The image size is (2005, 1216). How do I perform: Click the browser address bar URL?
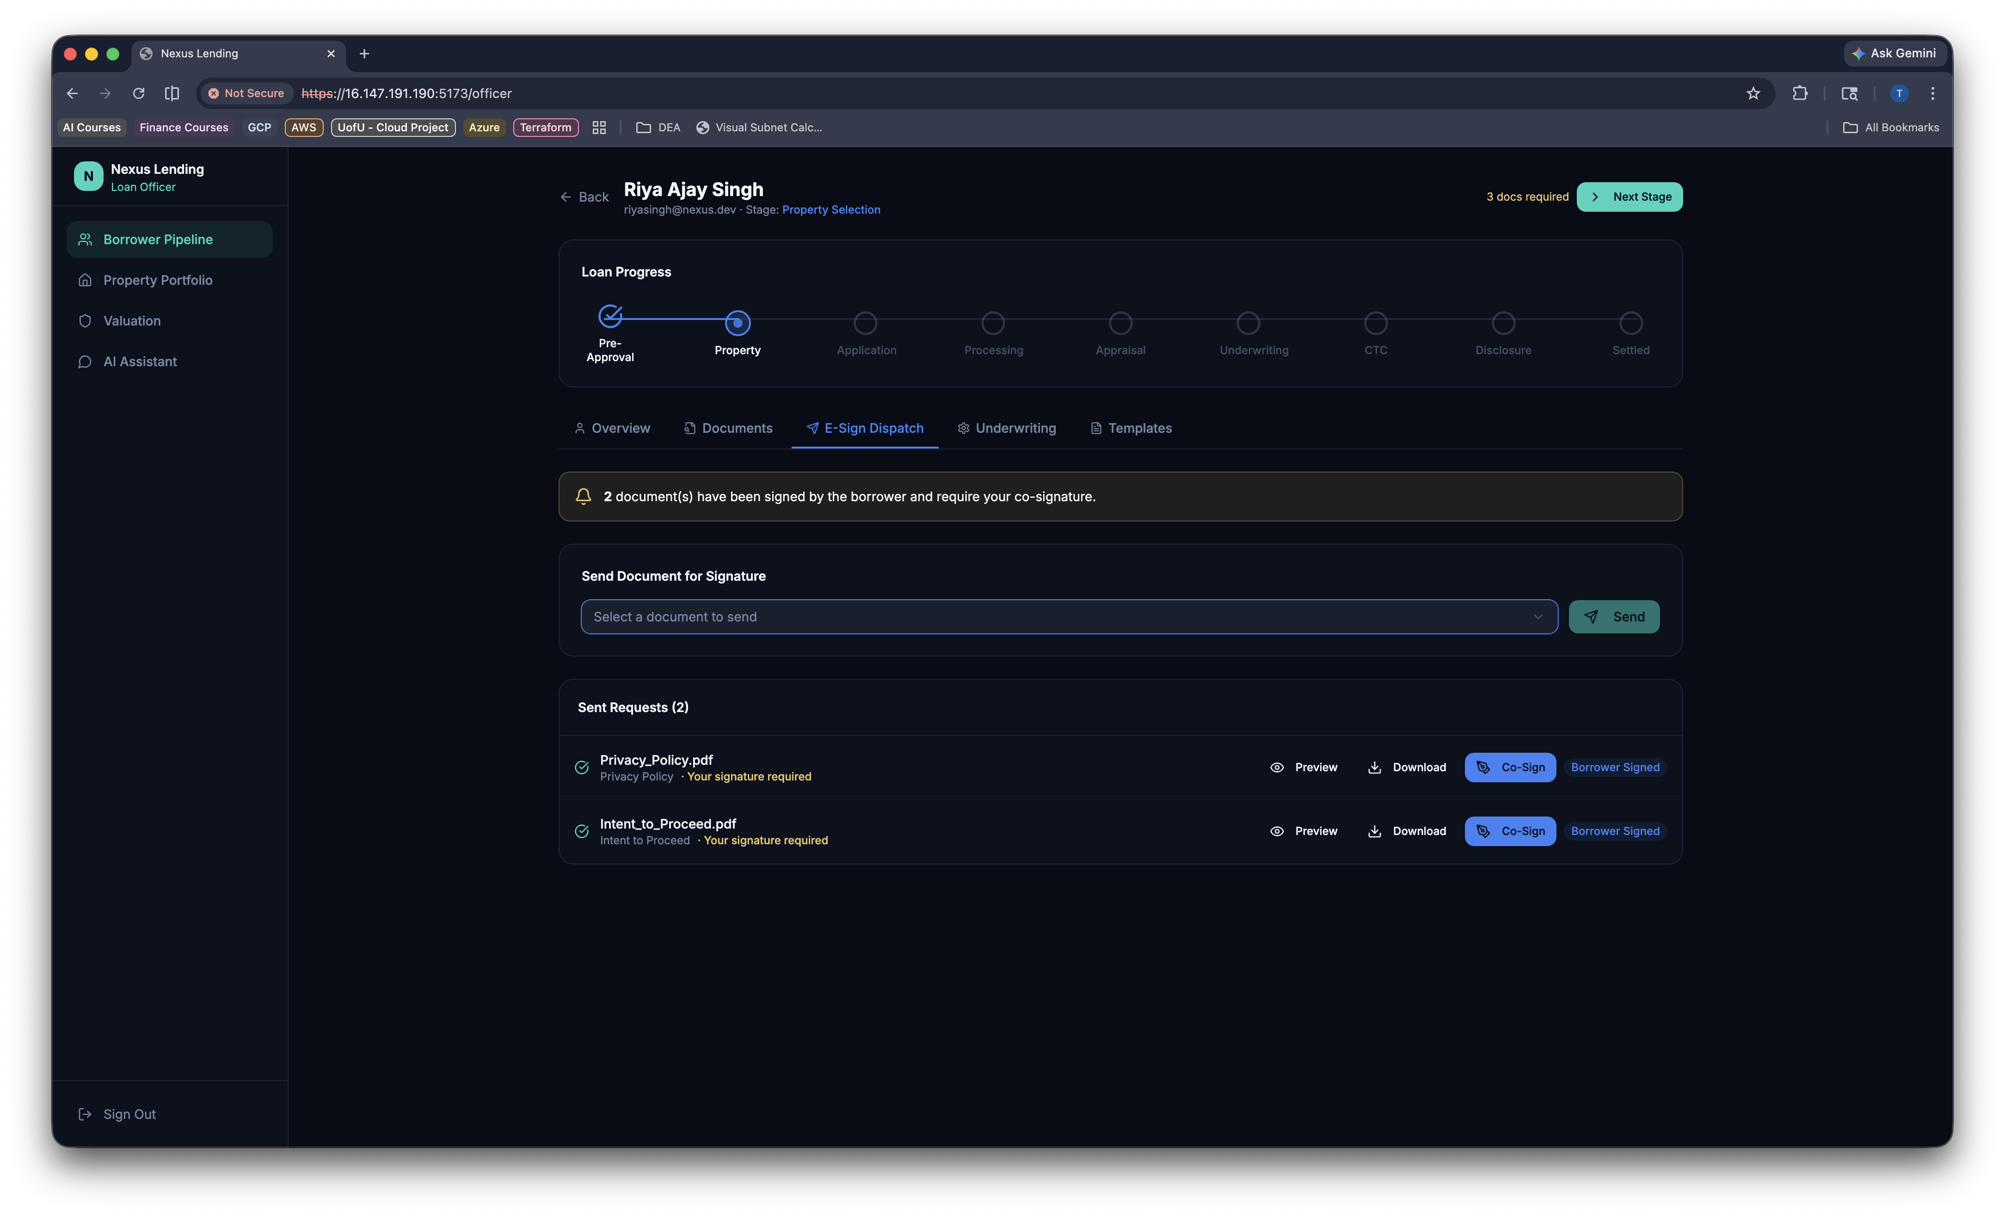coord(406,93)
